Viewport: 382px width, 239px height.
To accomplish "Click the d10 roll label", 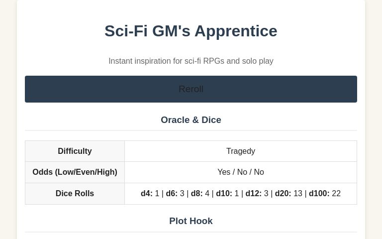I will point(224,193).
